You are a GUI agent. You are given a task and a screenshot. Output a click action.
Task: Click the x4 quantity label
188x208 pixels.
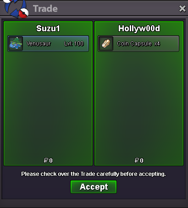tap(157, 44)
